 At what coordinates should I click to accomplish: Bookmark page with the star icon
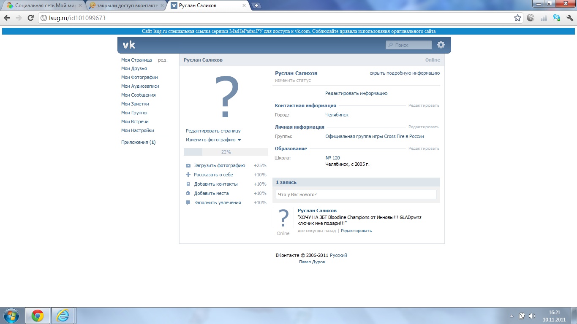(x=517, y=18)
